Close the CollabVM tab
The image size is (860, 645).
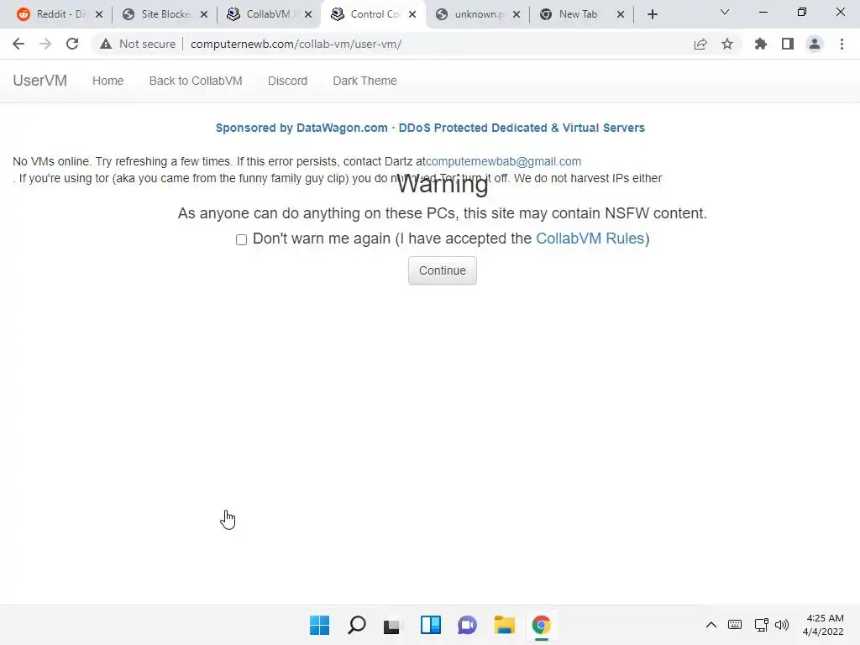point(308,14)
